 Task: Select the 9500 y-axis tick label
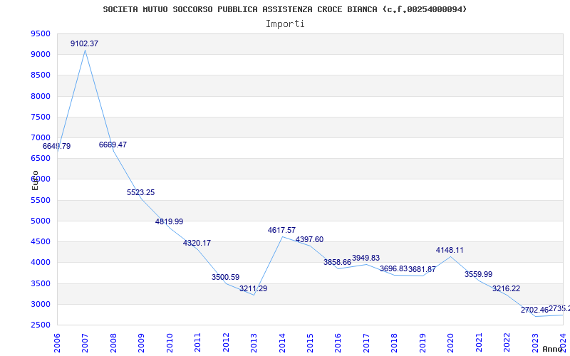(x=41, y=33)
